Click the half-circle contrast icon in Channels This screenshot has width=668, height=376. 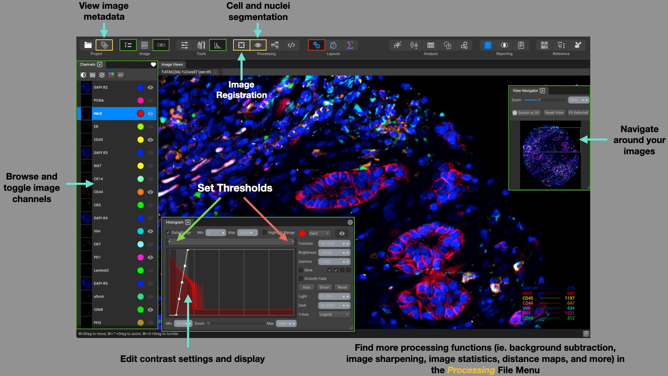[83, 75]
